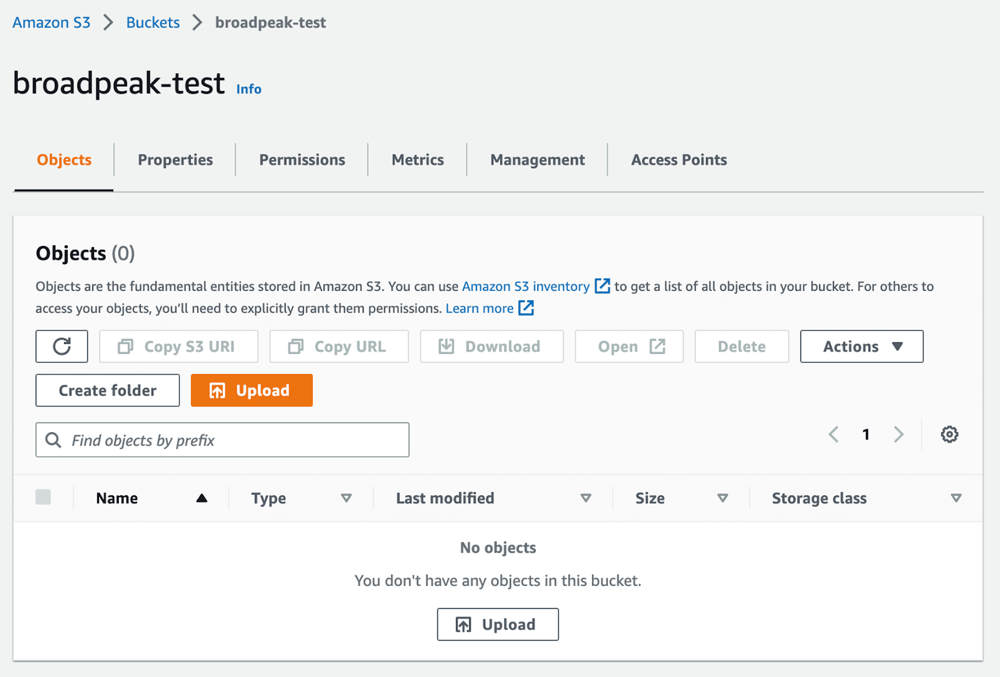The width and height of the screenshot is (1000, 677).
Task: Toggle the select-all objects checkbox
Action: [x=43, y=497]
